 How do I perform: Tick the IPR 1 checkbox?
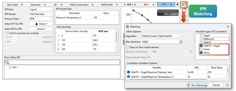[x=10, y=67]
